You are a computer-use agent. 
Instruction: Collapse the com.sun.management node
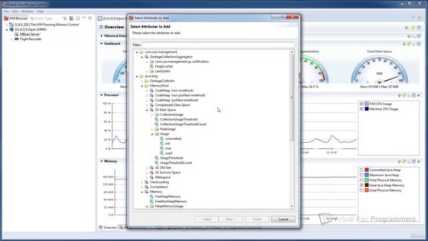[x=137, y=52]
